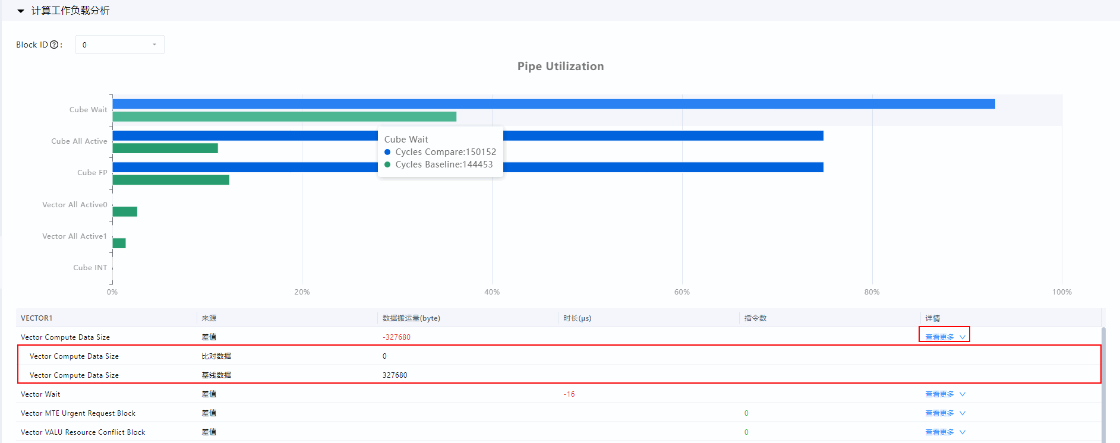Click the 指令数 column header

pyautogui.click(x=756, y=318)
